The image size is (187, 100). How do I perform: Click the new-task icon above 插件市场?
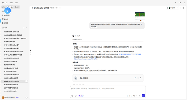click(x=3, y=11)
